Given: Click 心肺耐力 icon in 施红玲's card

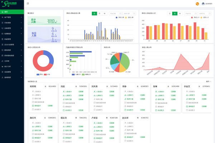Looking at the screenshot, I should click(x=33, y=126).
